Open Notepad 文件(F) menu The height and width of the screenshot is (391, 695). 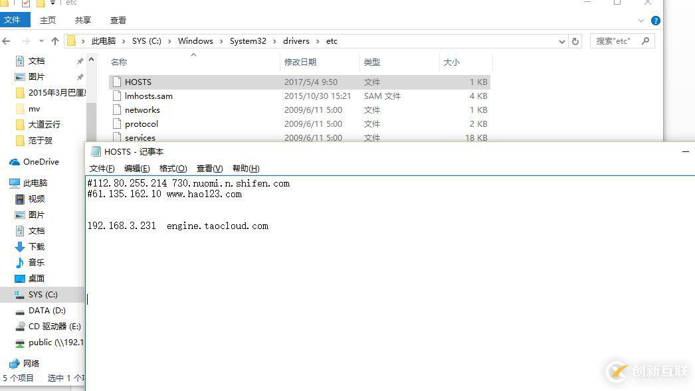coord(102,168)
